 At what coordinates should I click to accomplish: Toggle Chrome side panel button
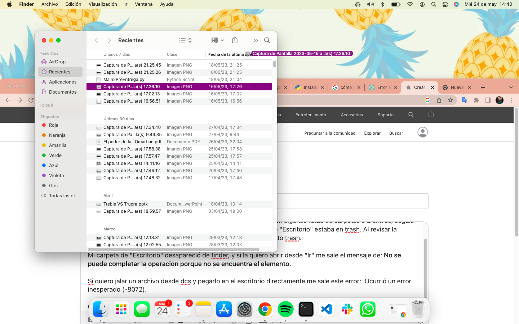tap(488, 100)
